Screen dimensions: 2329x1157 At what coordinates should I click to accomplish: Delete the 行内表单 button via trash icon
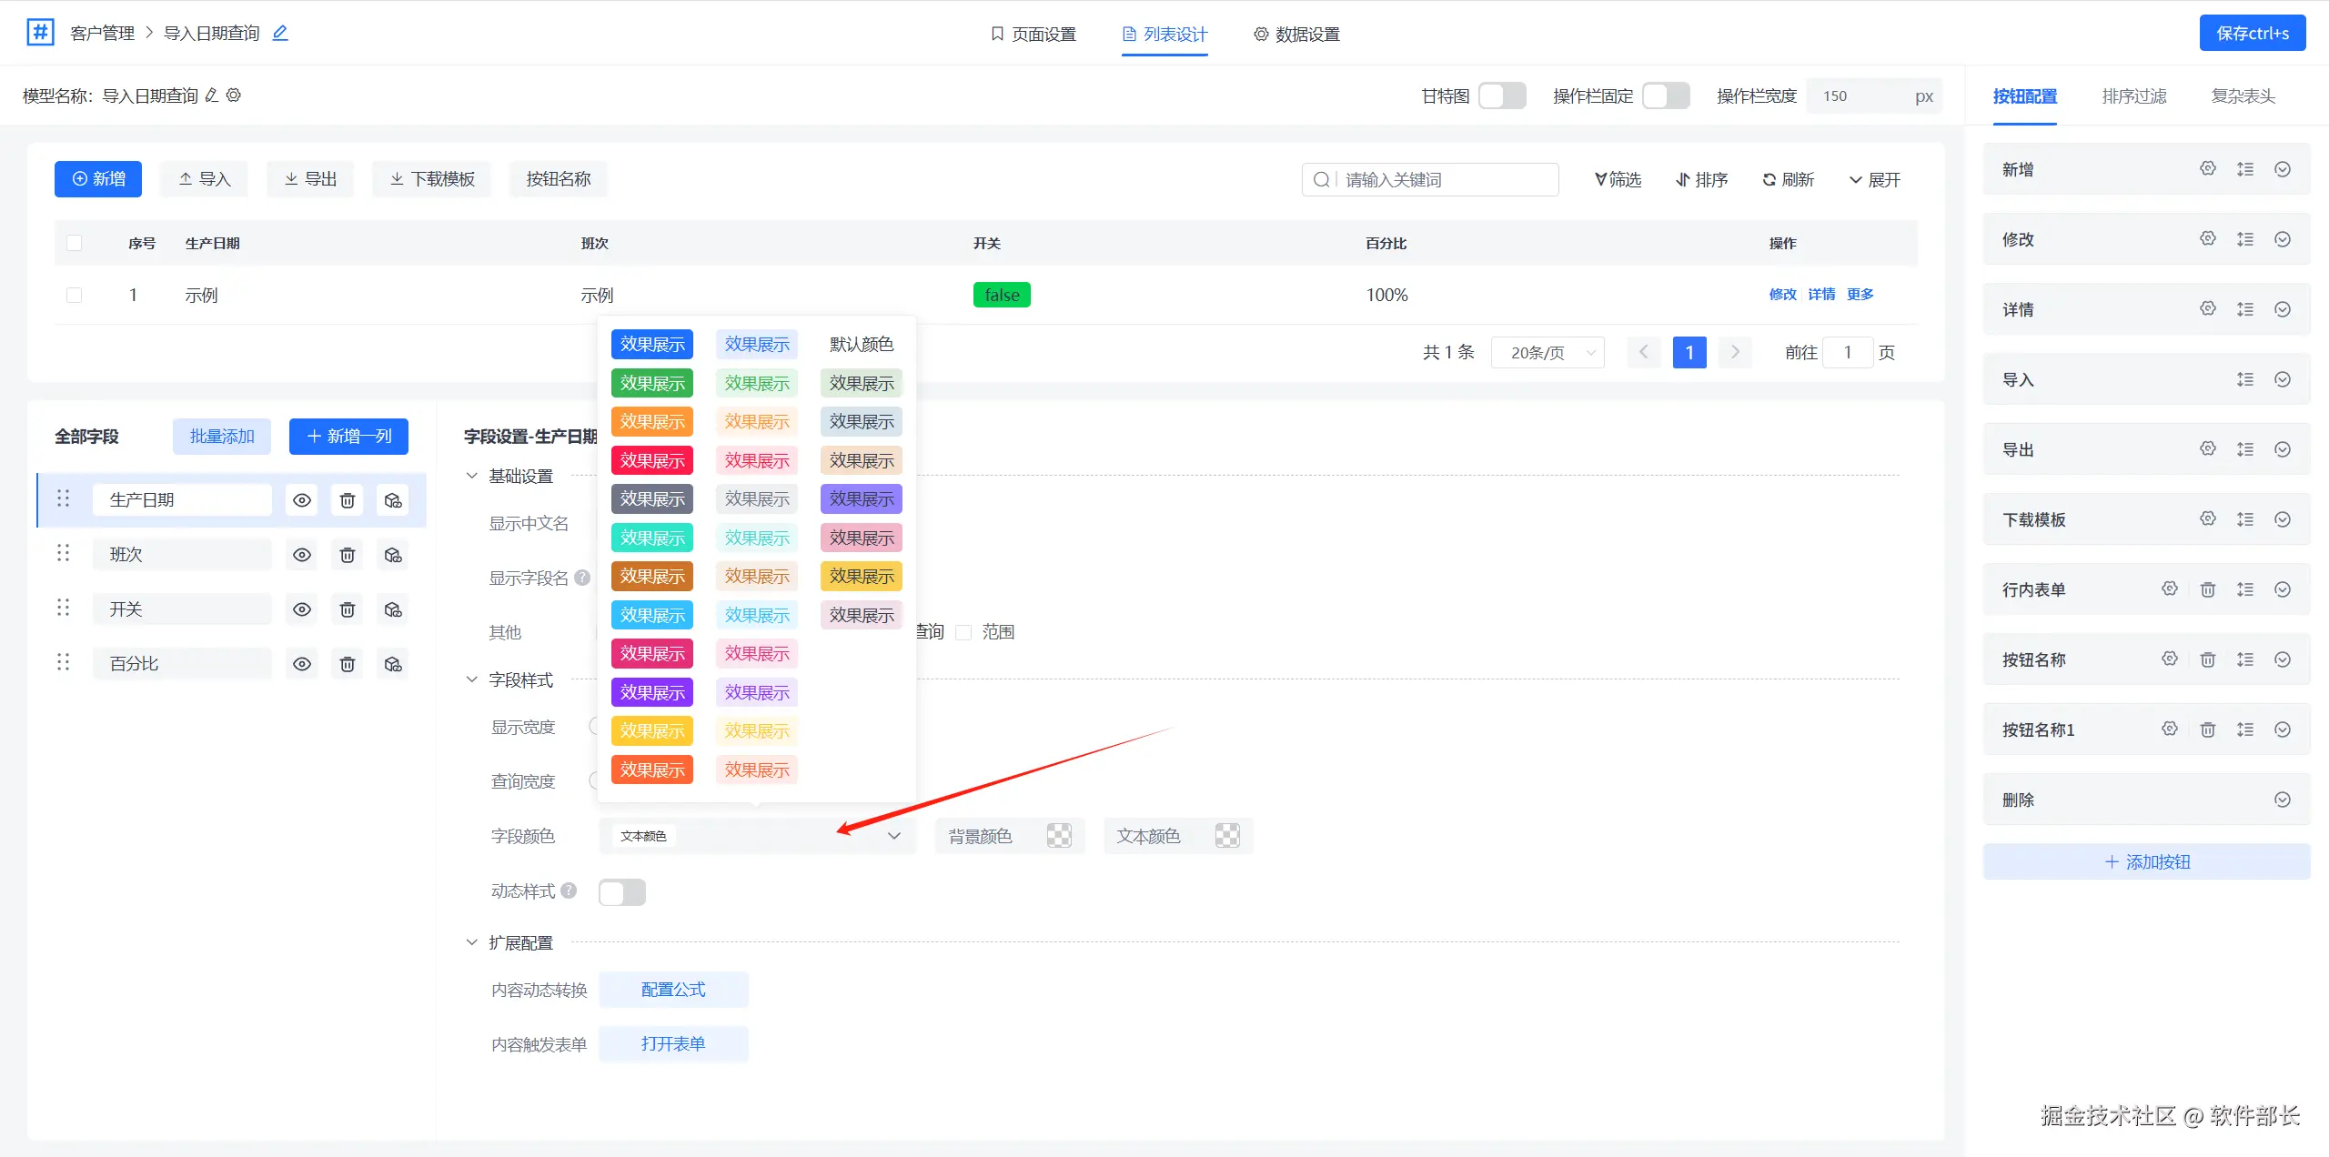(x=2207, y=589)
